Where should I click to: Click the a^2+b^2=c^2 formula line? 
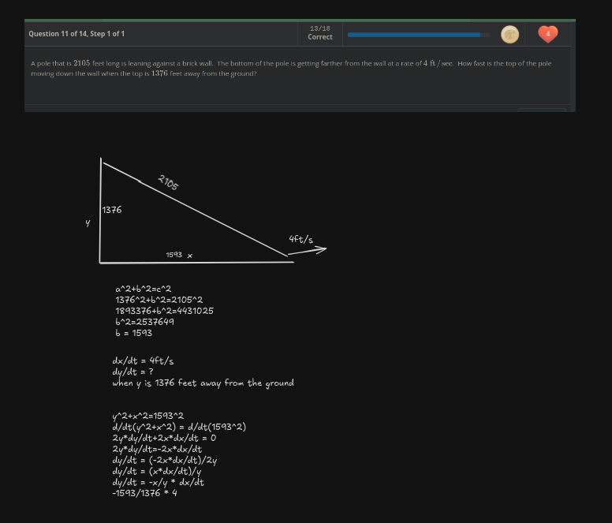point(144,290)
